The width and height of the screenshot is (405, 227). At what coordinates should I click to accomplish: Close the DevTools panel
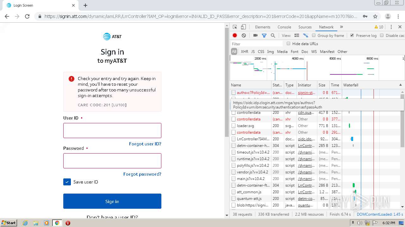400,27
